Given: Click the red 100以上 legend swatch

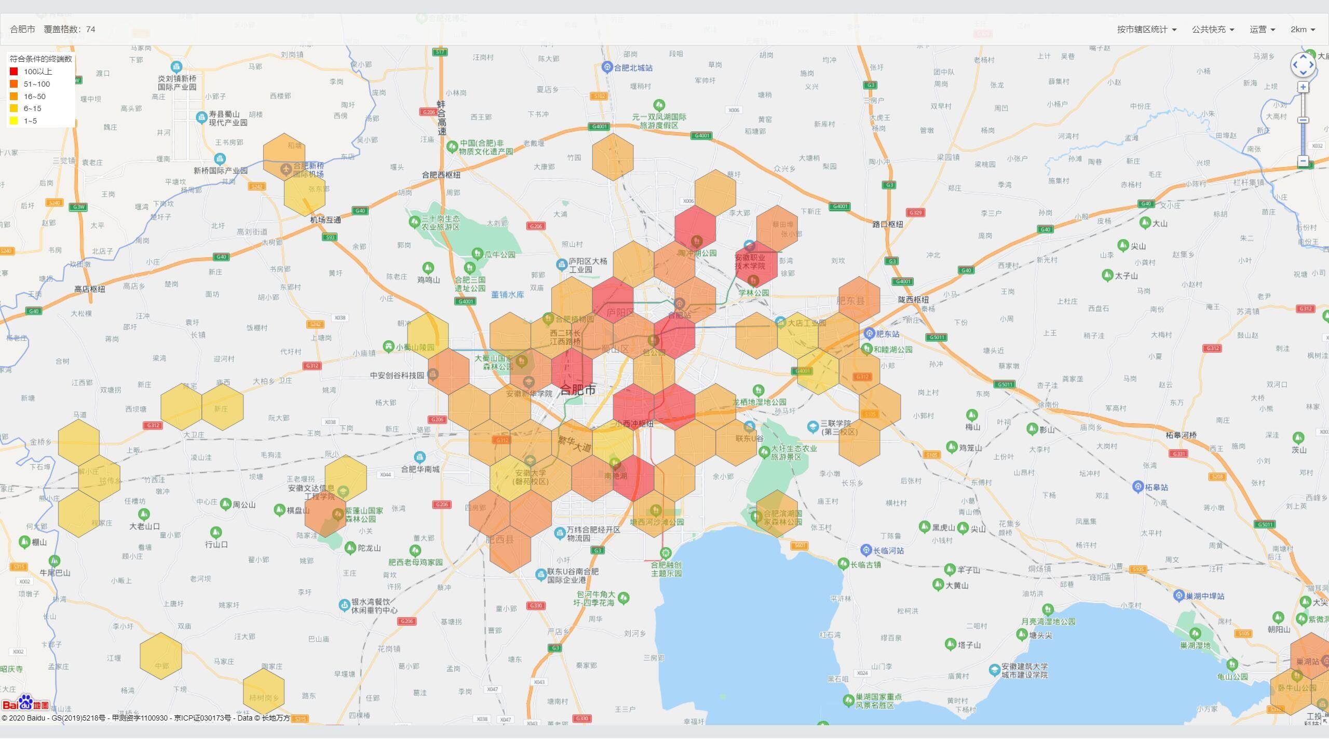Looking at the screenshot, I should (x=14, y=72).
